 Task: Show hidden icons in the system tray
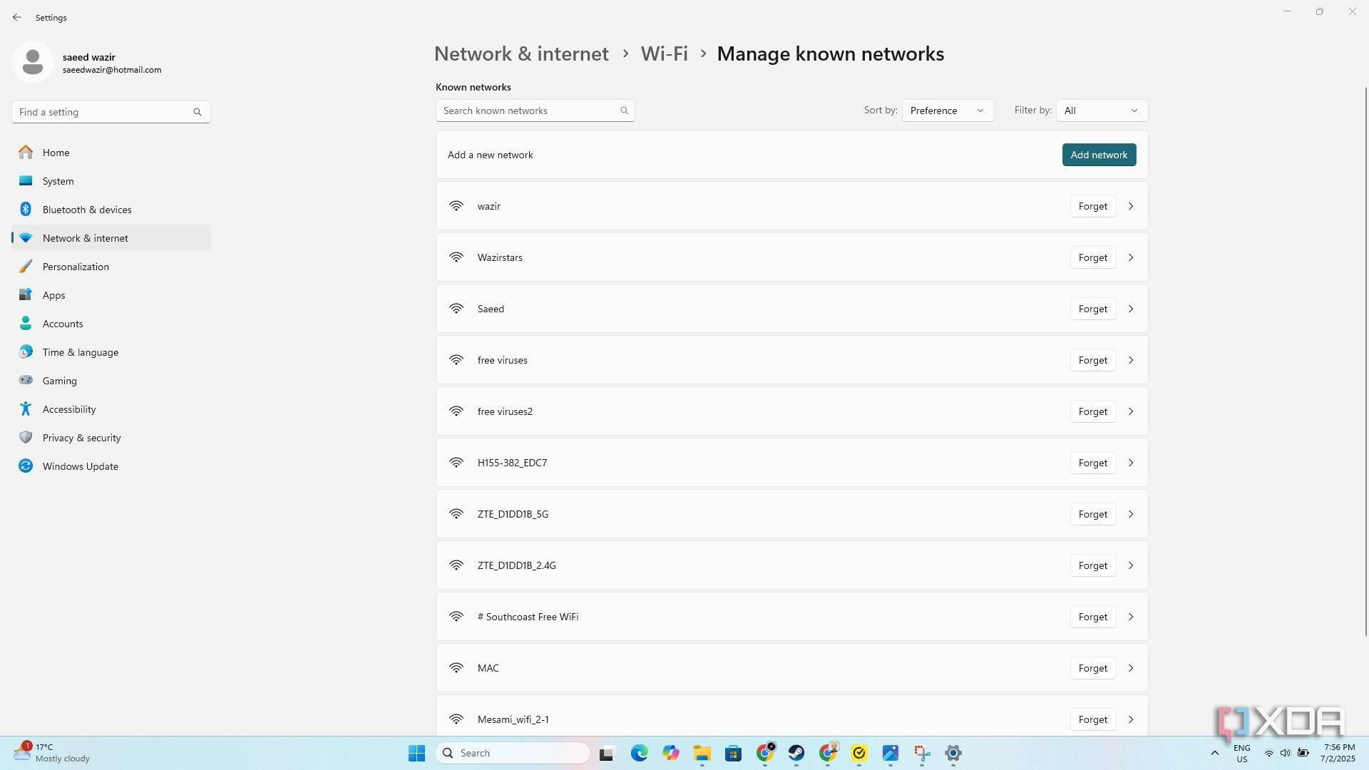pyautogui.click(x=1215, y=753)
